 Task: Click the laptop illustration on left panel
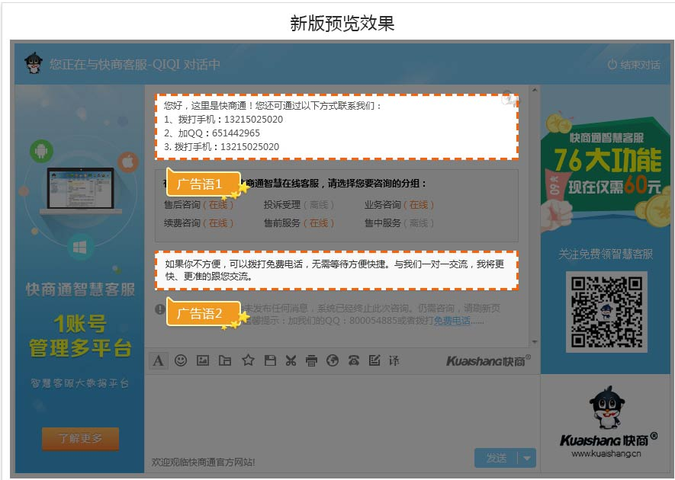81,190
